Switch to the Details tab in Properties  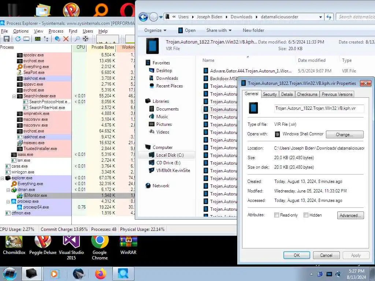(x=287, y=94)
